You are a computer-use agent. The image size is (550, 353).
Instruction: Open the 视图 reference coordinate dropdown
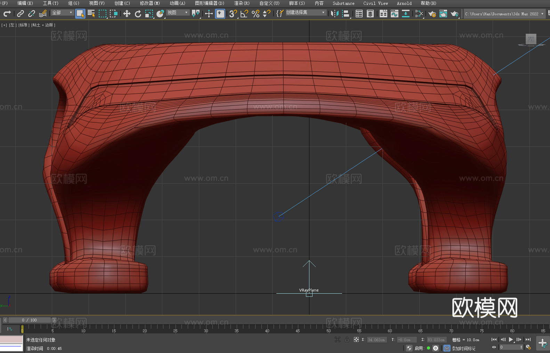(178, 12)
